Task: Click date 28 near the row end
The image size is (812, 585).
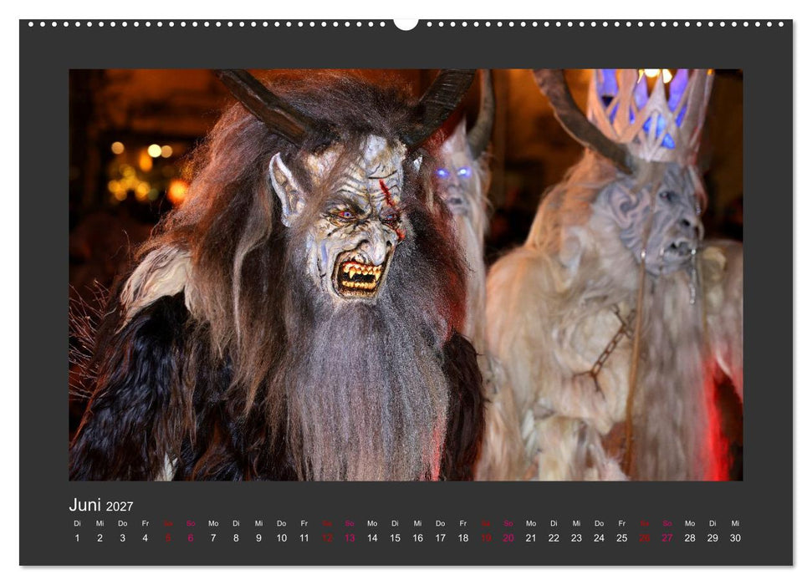Action: (x=690, y=538)
